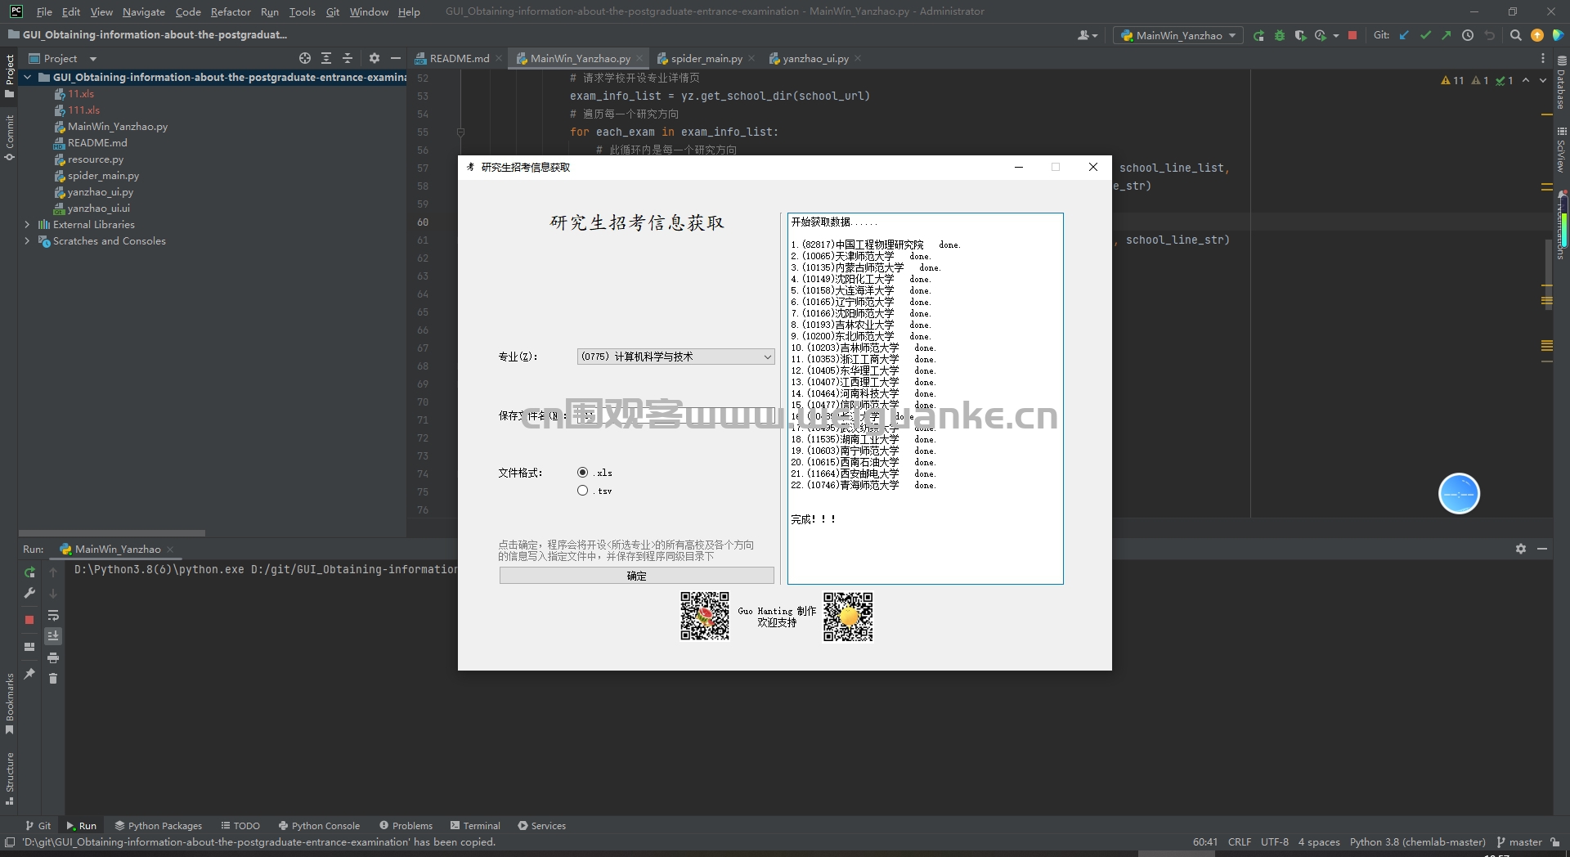Go to the next highlighted problem arrow
1570x857 pixels.
[x=1543, y=80]
